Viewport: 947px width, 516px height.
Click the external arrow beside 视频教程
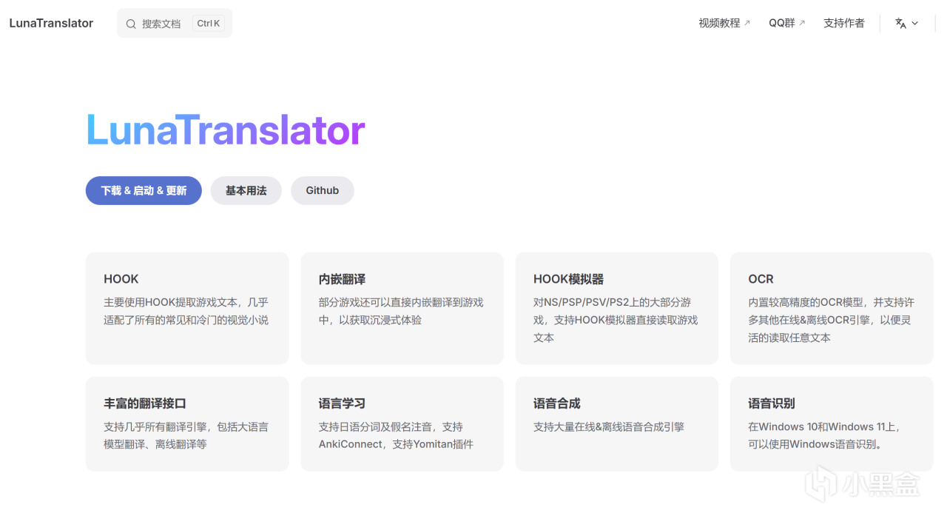[x=747, y=23]
